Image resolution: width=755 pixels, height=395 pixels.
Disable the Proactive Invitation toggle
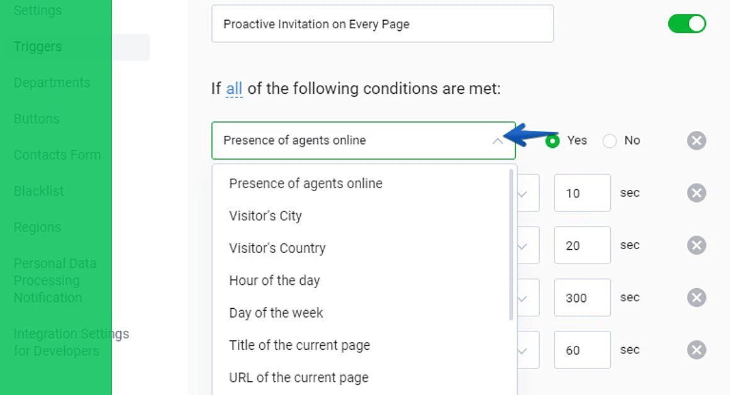pos(686,23)
